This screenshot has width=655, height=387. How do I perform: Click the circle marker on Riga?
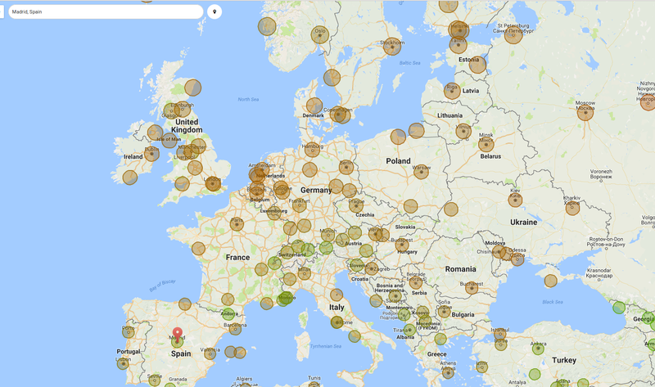(452, 91)
